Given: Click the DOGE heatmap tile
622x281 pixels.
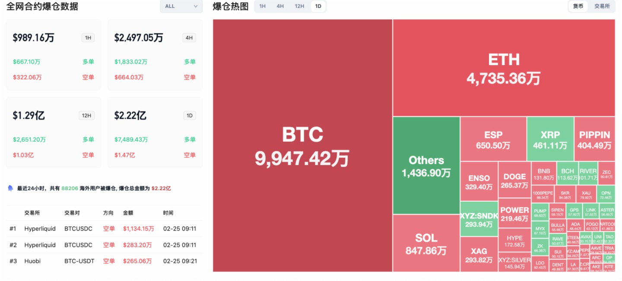Looking at the screenshot, I should pos(514,180).
